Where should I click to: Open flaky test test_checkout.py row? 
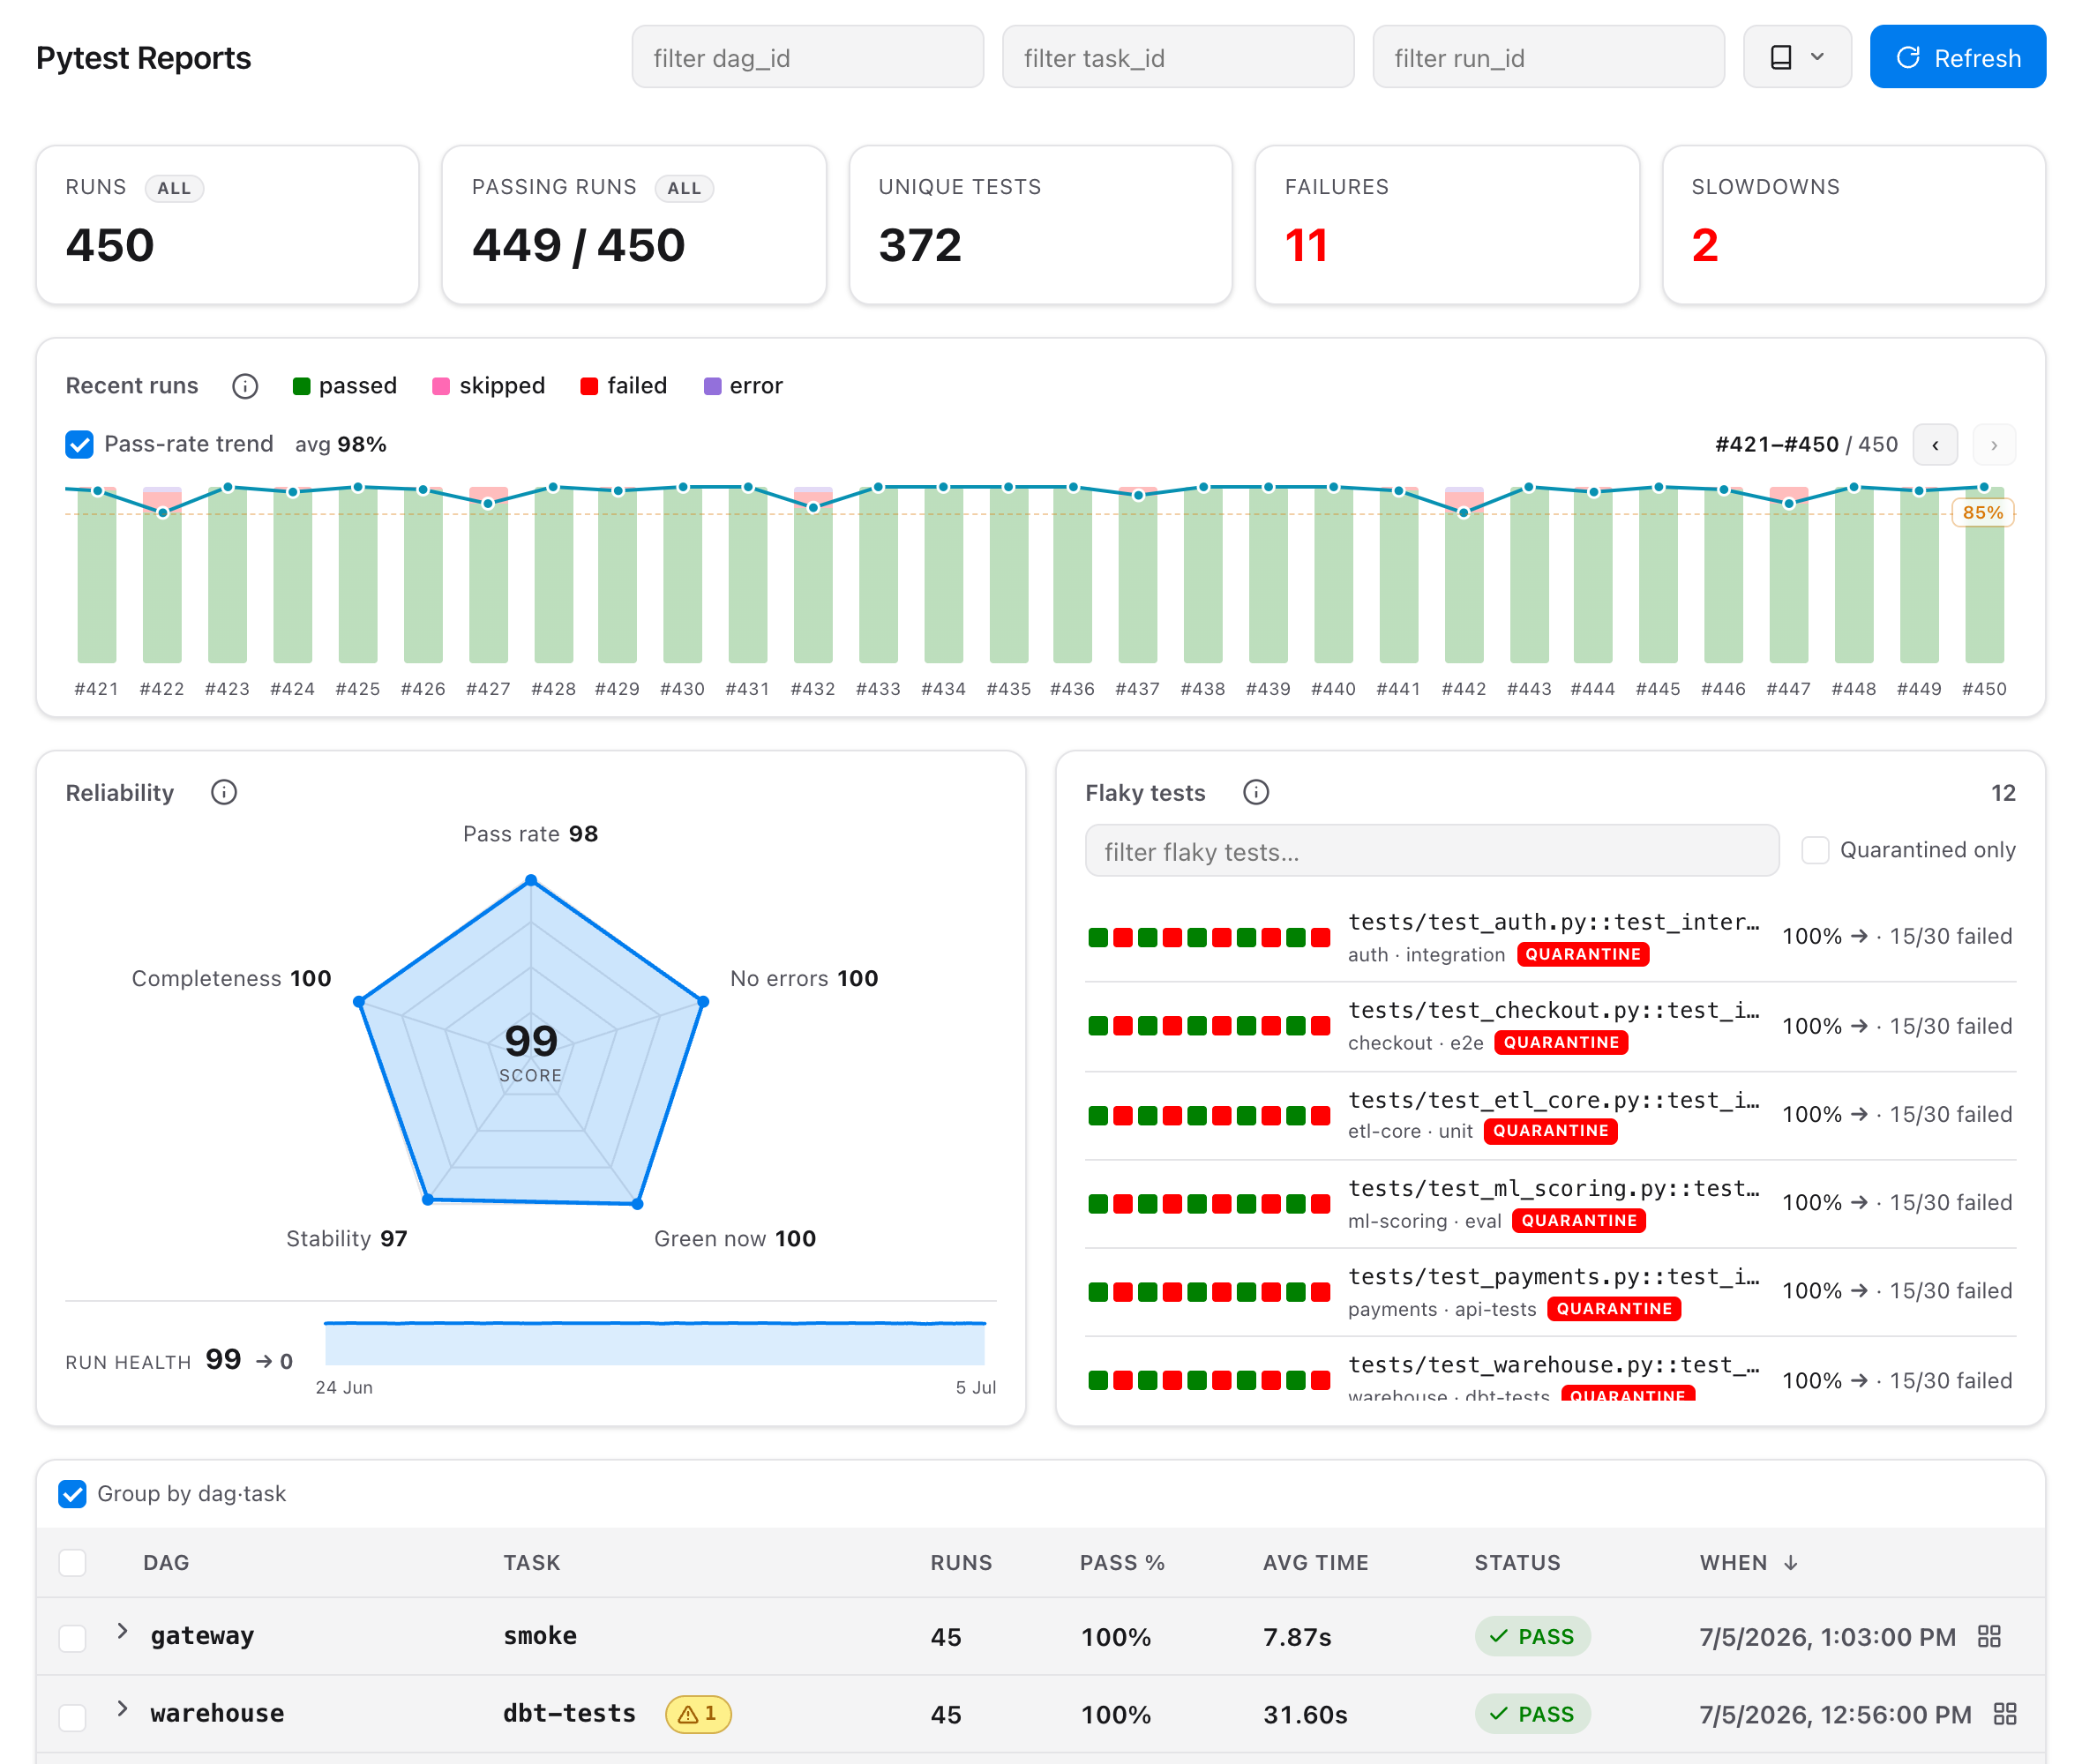point(1550,1026)
